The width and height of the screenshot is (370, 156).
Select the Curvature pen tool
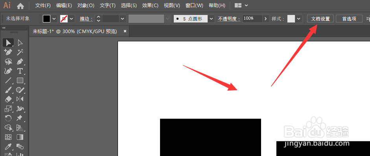(8, 71)
